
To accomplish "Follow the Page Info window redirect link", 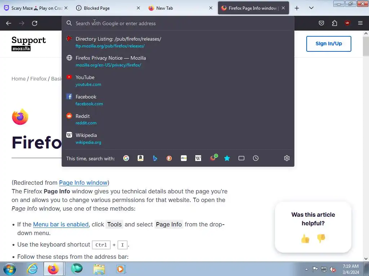I will click(x=83, y=183).
